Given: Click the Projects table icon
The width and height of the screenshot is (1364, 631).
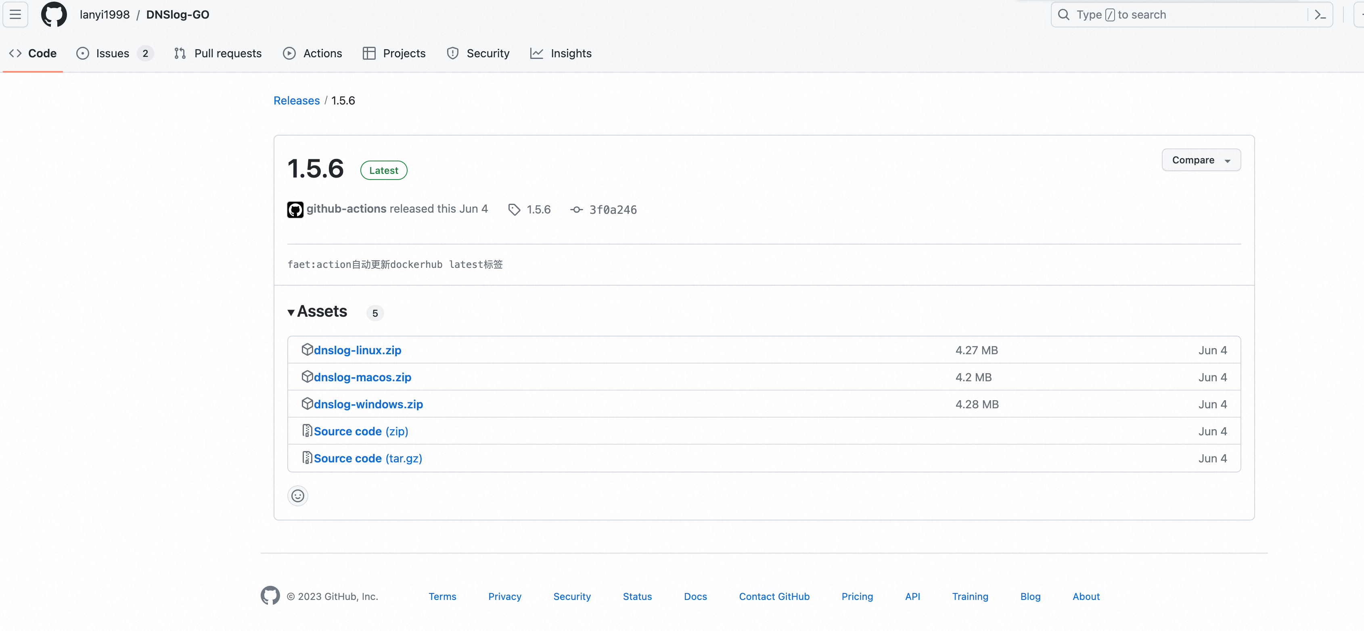Looking at the screenshot, I should coord(369,53).
